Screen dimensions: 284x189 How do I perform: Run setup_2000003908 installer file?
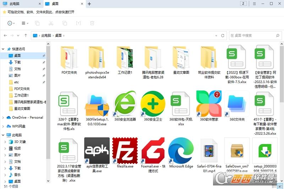(265, 150)
